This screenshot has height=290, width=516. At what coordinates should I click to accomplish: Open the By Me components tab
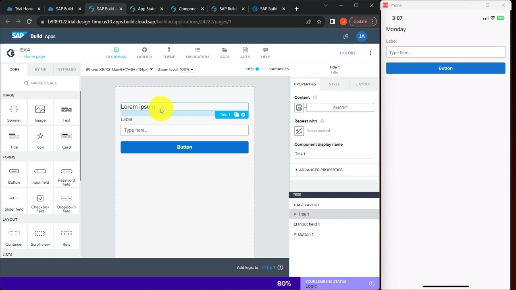click(40, 69)
